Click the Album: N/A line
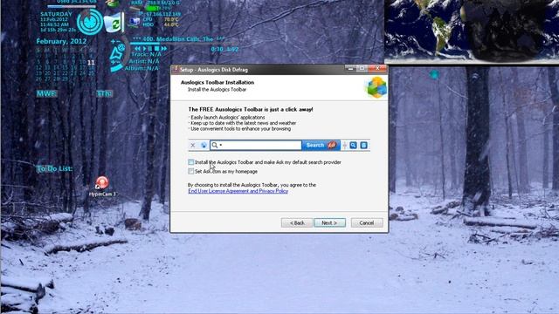 pyautogui.click(x=141, y=68)
